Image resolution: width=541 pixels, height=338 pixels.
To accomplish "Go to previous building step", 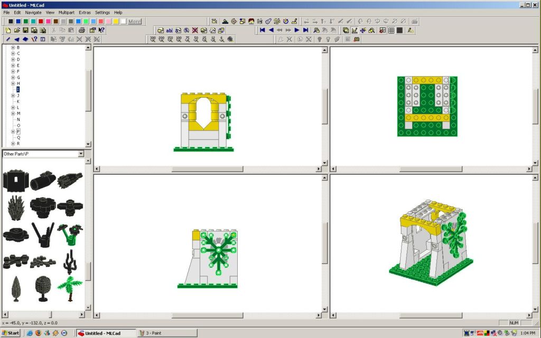I will (271, 30).
